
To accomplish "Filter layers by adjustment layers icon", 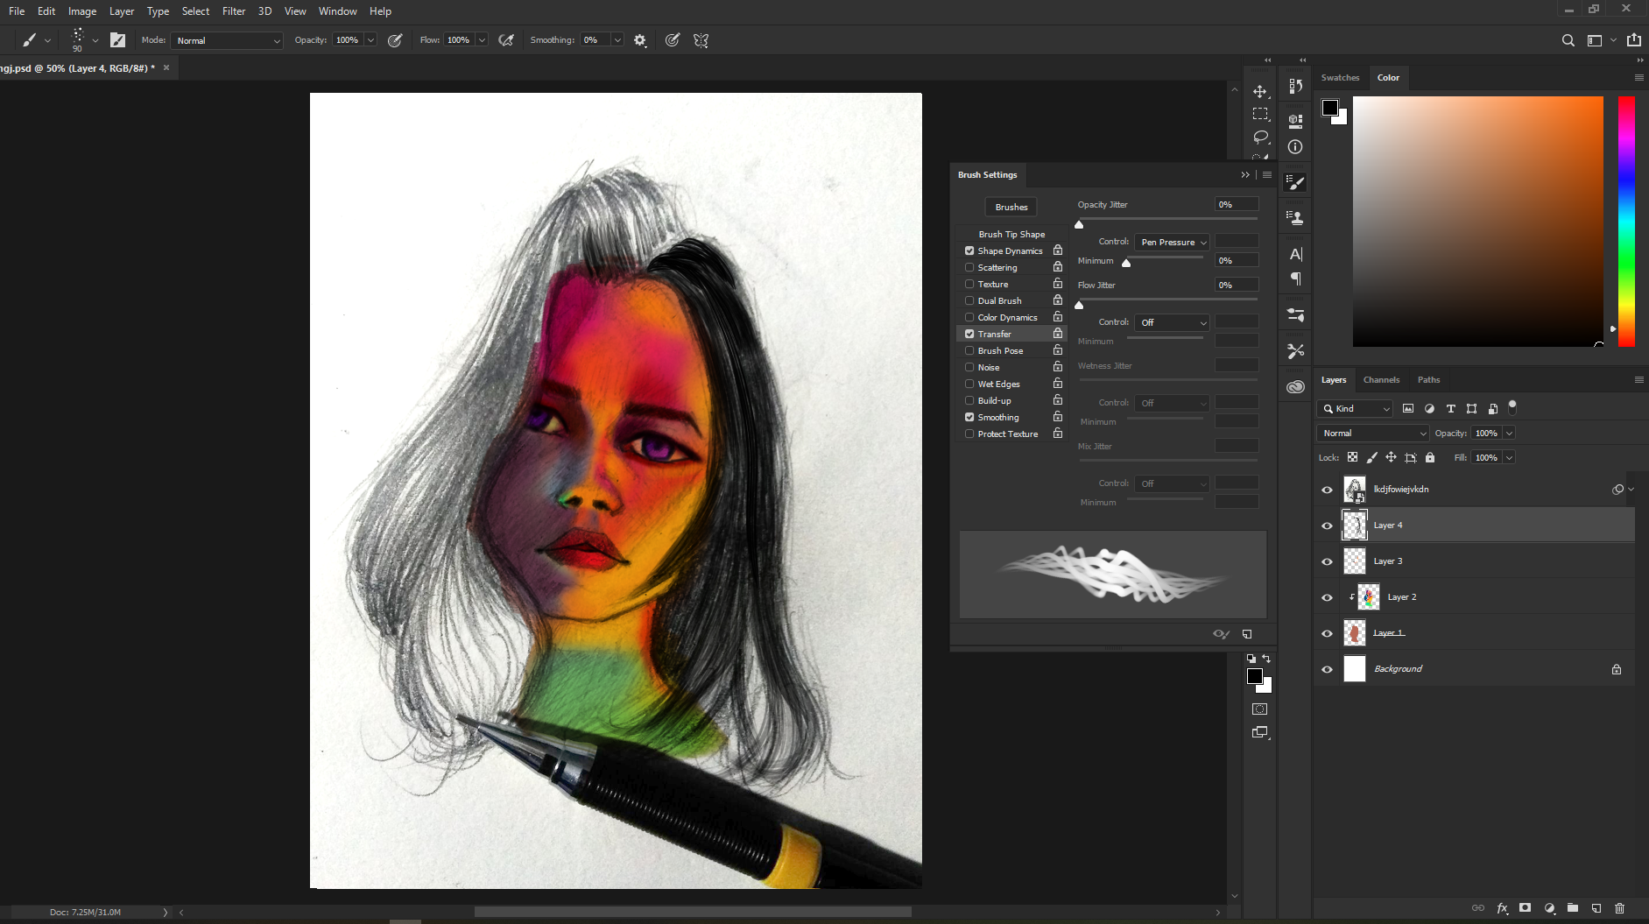I will pyautogui.click(x=1429, y=408).
